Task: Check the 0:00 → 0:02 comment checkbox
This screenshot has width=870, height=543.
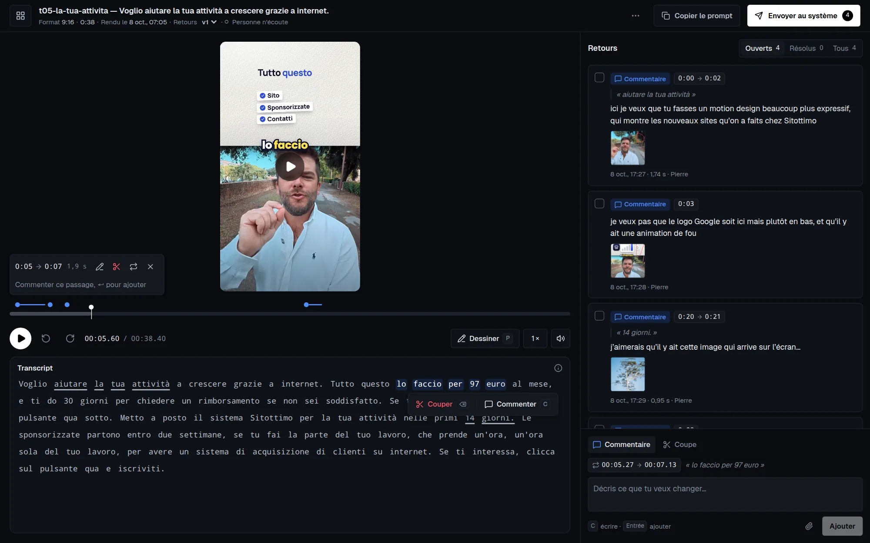Action: [x=599, y=78]
